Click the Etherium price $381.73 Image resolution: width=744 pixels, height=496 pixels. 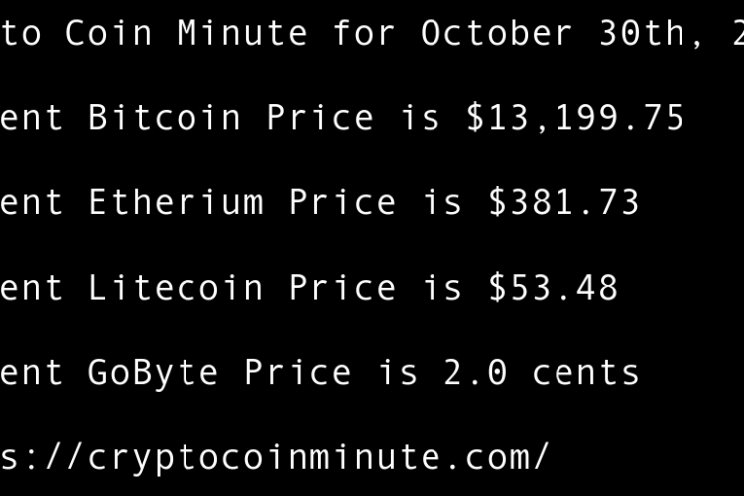[x=563, y=203]
